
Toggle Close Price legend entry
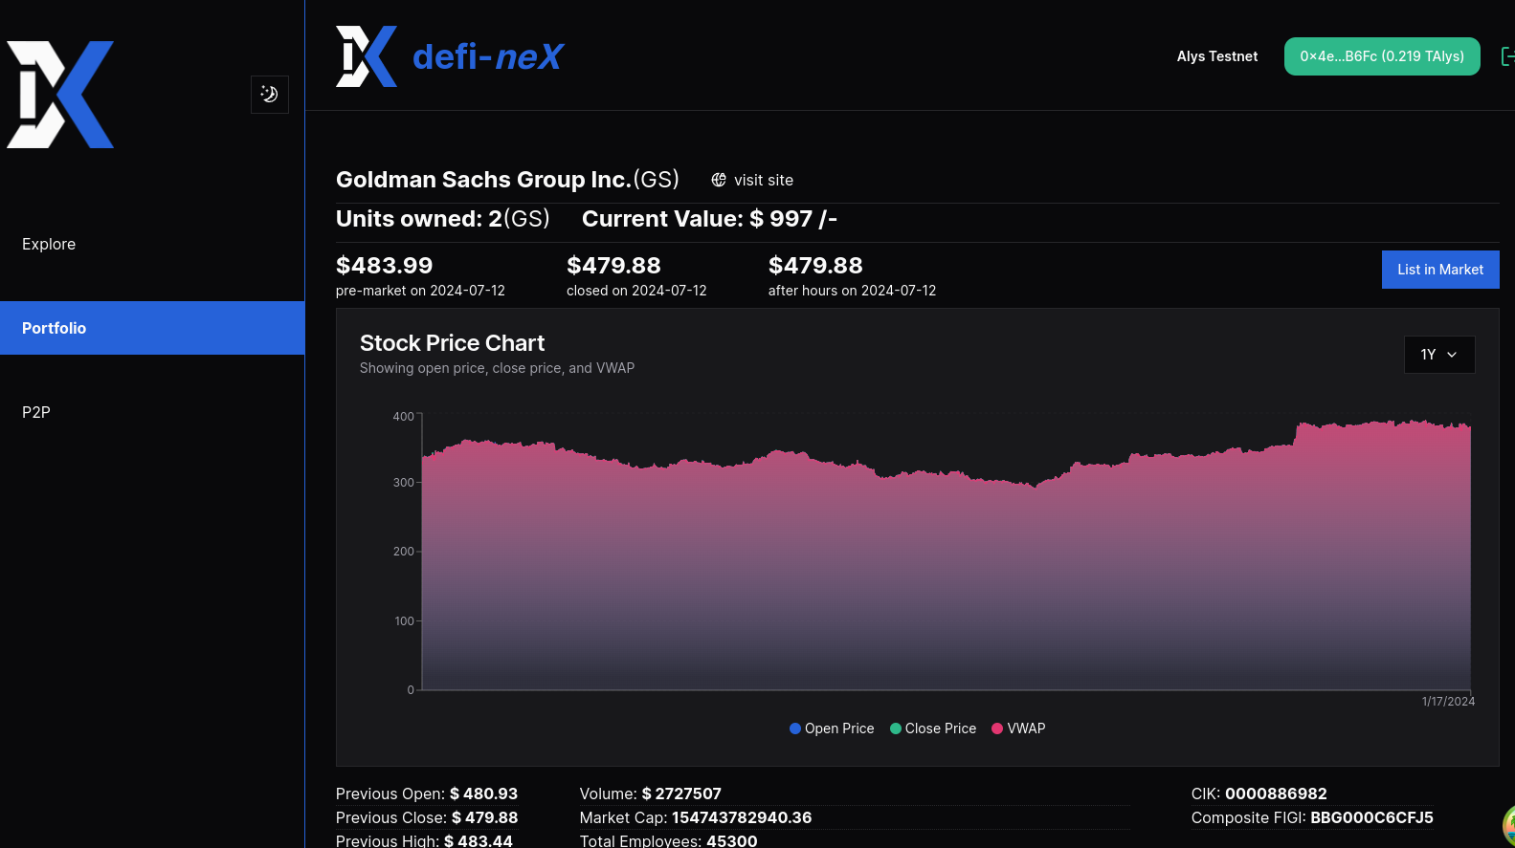[x=933, y=728]
